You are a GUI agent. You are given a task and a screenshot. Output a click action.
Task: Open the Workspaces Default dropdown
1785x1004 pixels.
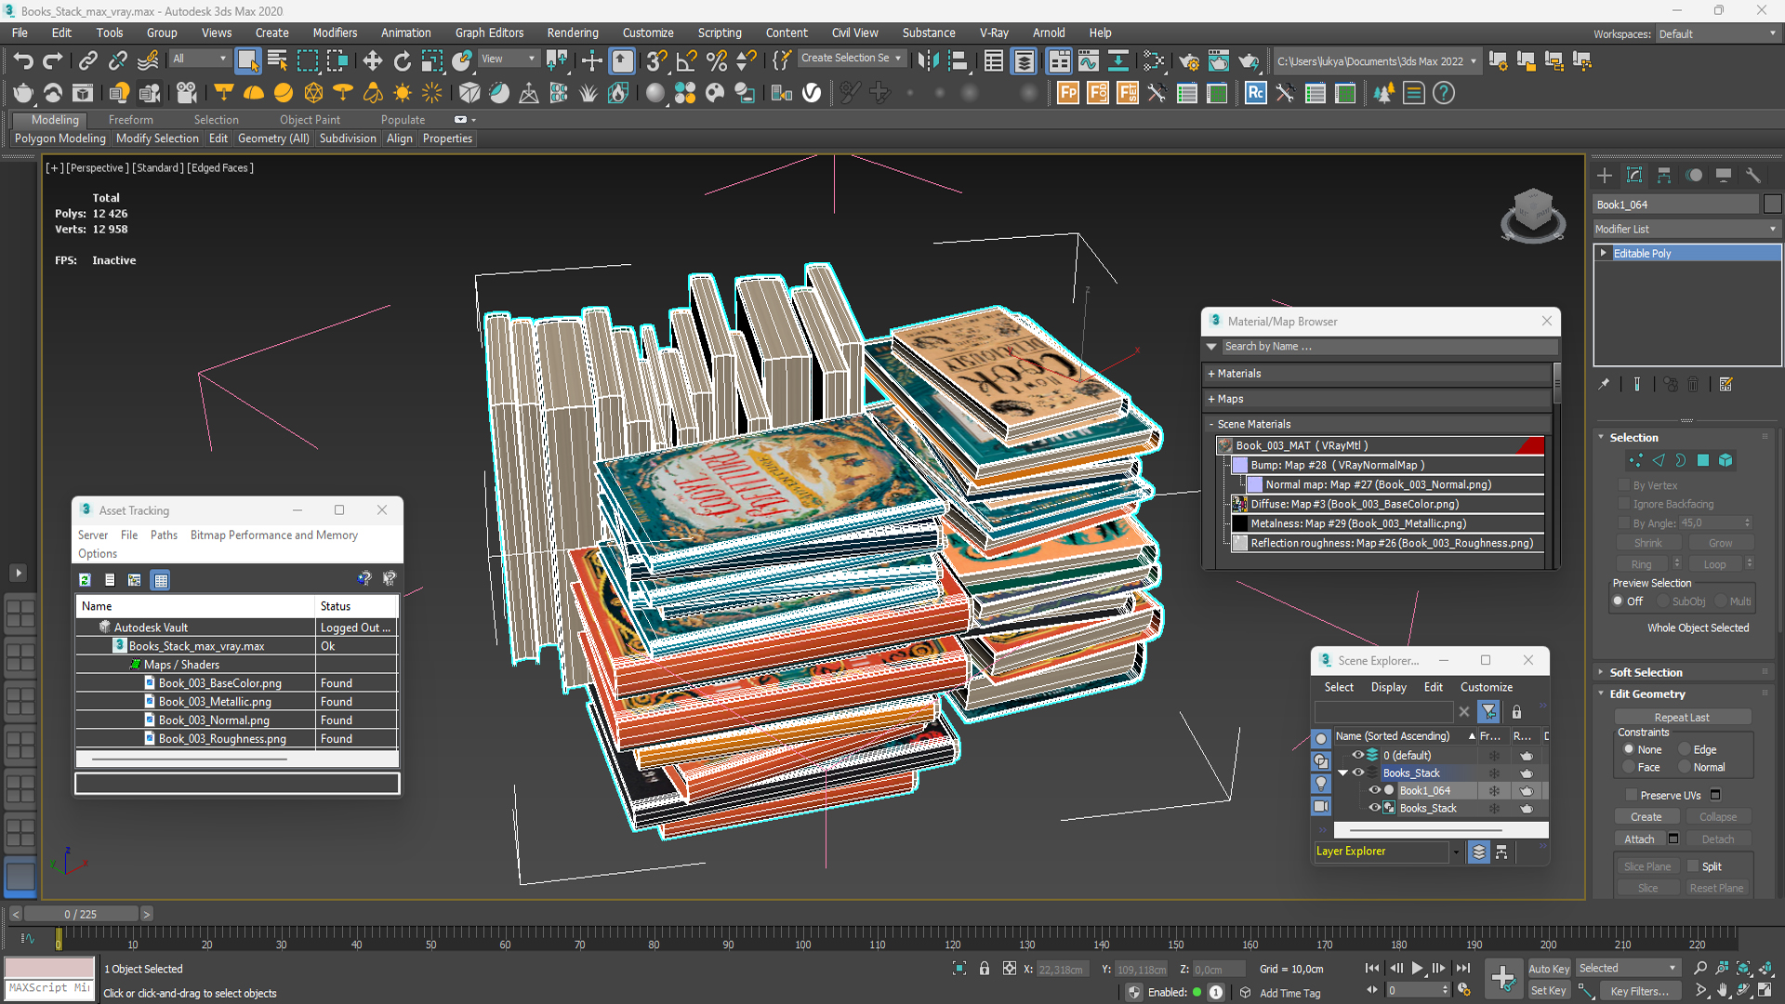pos(1718,33)
